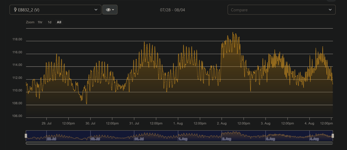Viewport: 347px width, 150px height.
Task: Open the EB832_2 (V) channel dropdown
Action: (55, 10)
